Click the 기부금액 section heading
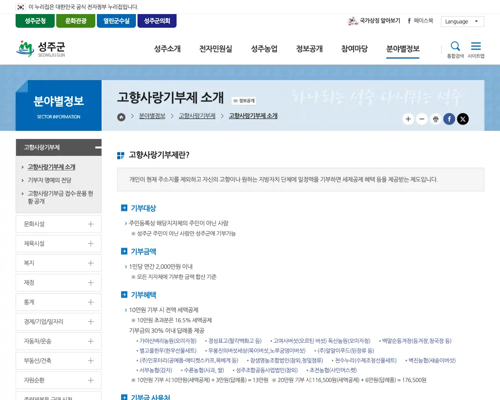500x400 pixels. [143, 252]
